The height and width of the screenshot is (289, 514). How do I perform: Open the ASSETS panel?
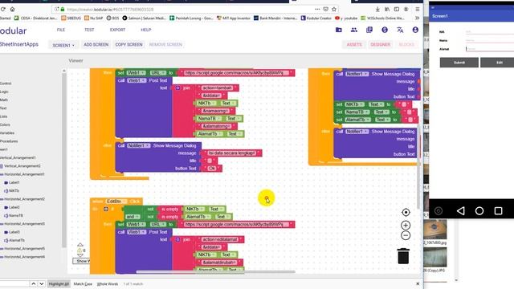pyautogui.click(x=354, y=45)
